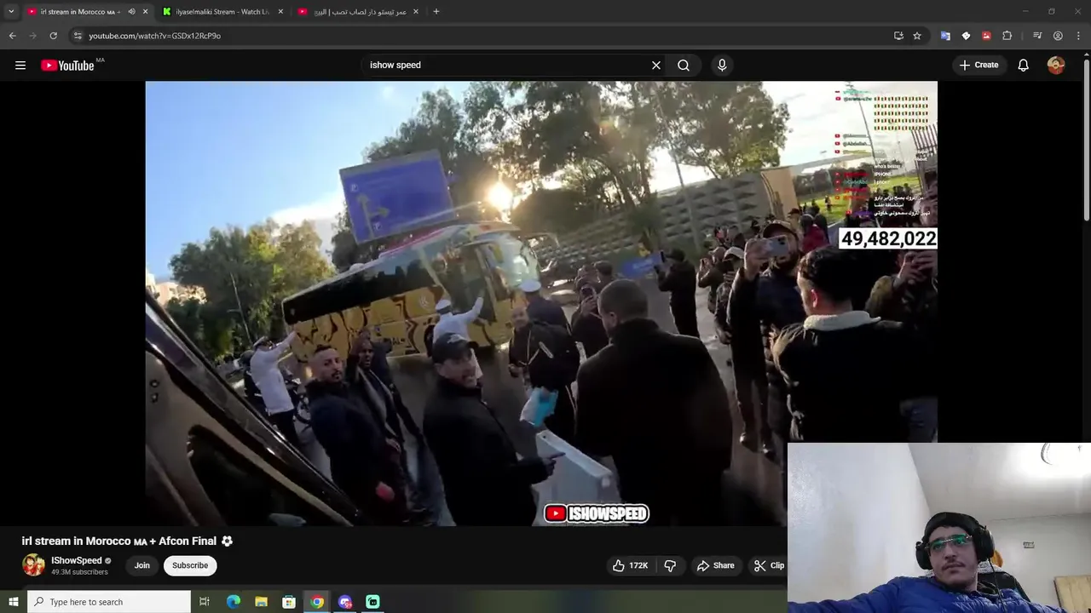The width and height of the screenshot is (1091, 613).
Task: Open the Chrome three-dot menu
Action: click(x=1079, y=36)
